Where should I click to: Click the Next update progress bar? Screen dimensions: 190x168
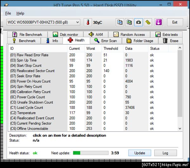(91, 153)
